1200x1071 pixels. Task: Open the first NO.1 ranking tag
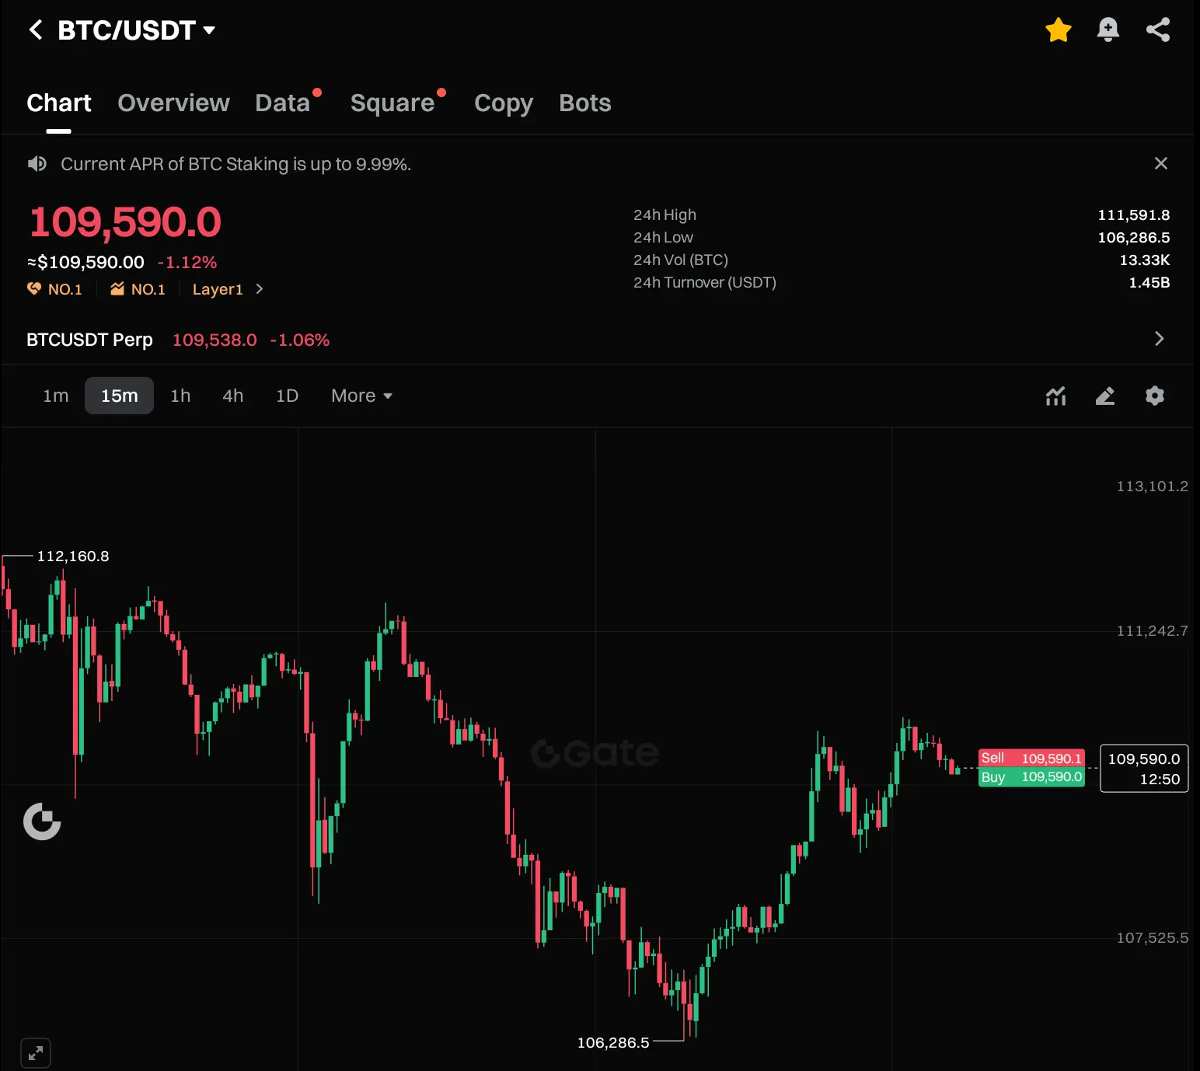pos(54,289)
